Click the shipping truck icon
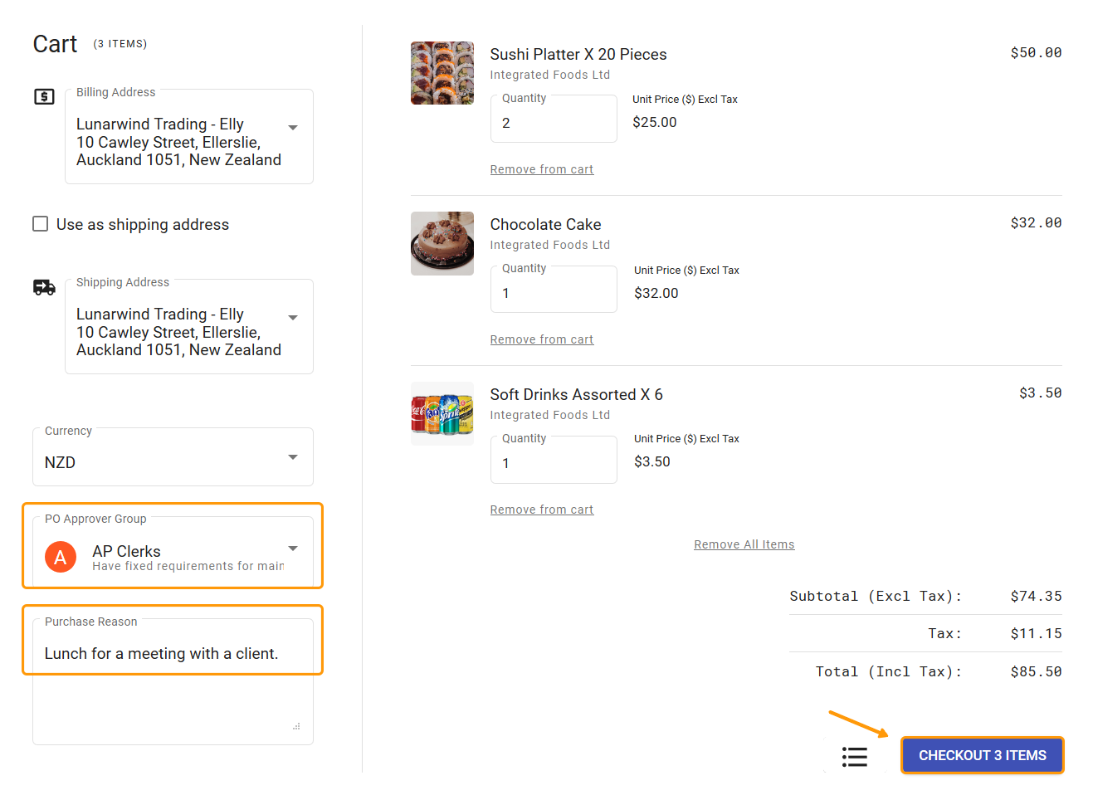 44,286
